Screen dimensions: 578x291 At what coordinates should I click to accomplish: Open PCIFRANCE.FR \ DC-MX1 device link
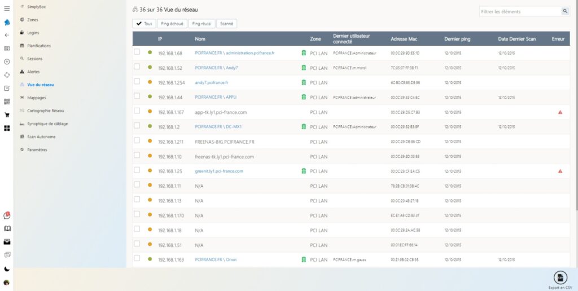(218, 127)
